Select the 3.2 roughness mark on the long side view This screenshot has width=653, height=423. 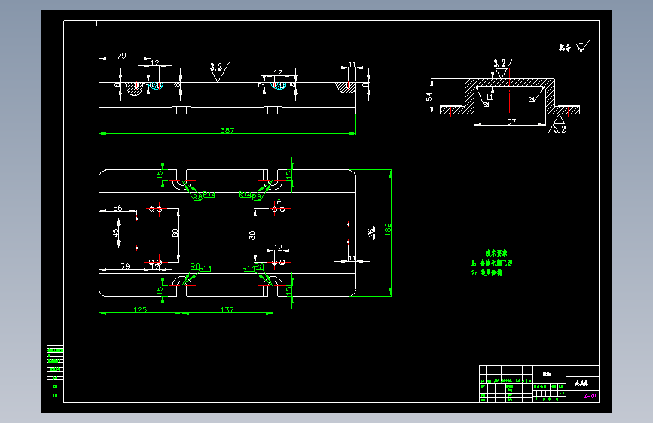[219, 72]
